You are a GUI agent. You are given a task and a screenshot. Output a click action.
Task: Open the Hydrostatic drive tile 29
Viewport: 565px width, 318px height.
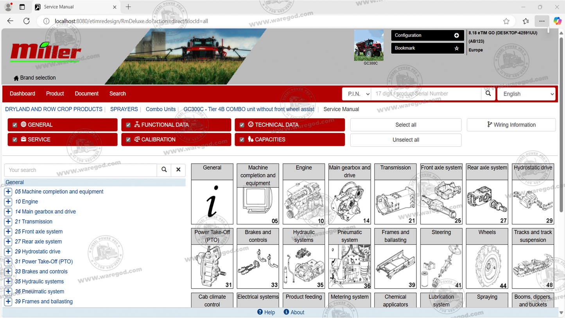533,194
